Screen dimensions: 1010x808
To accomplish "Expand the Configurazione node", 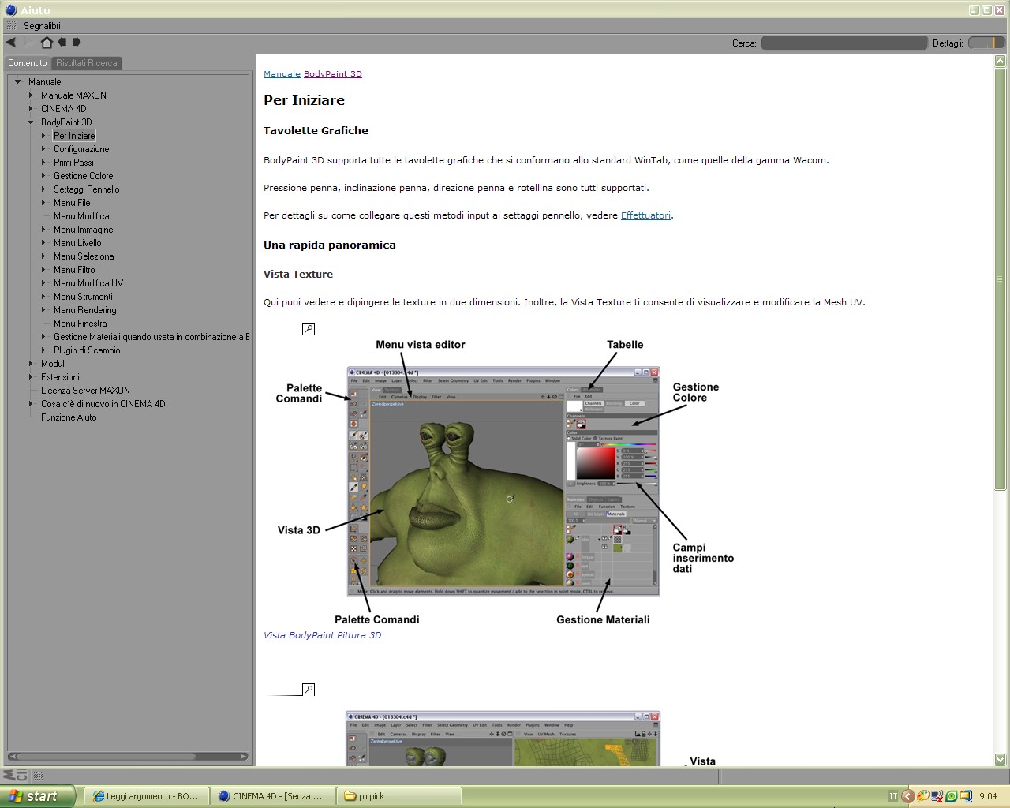I will [43, 149].
